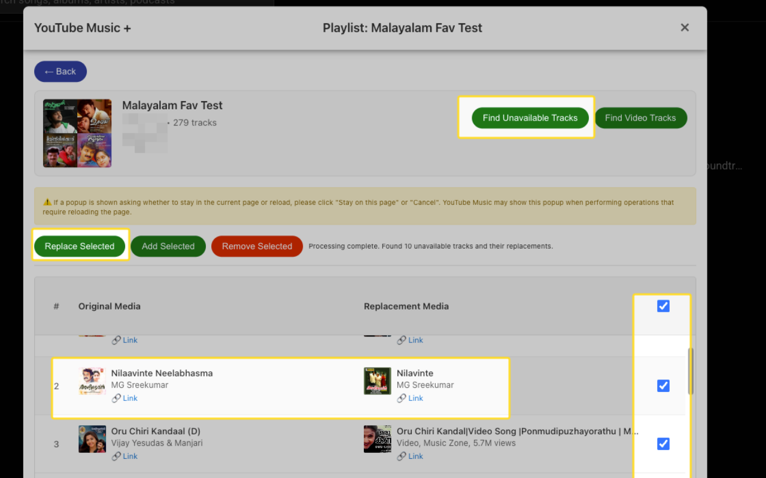Go back with the Back button
766x478 pixels.
(x=60, y=72)
